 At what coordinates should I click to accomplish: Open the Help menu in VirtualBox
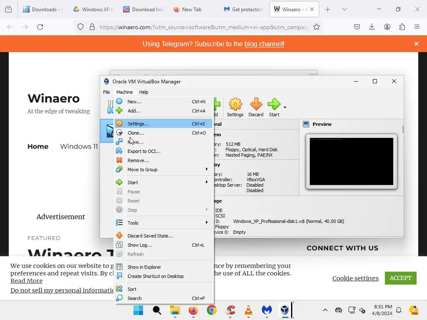click(x=143, y=92)
